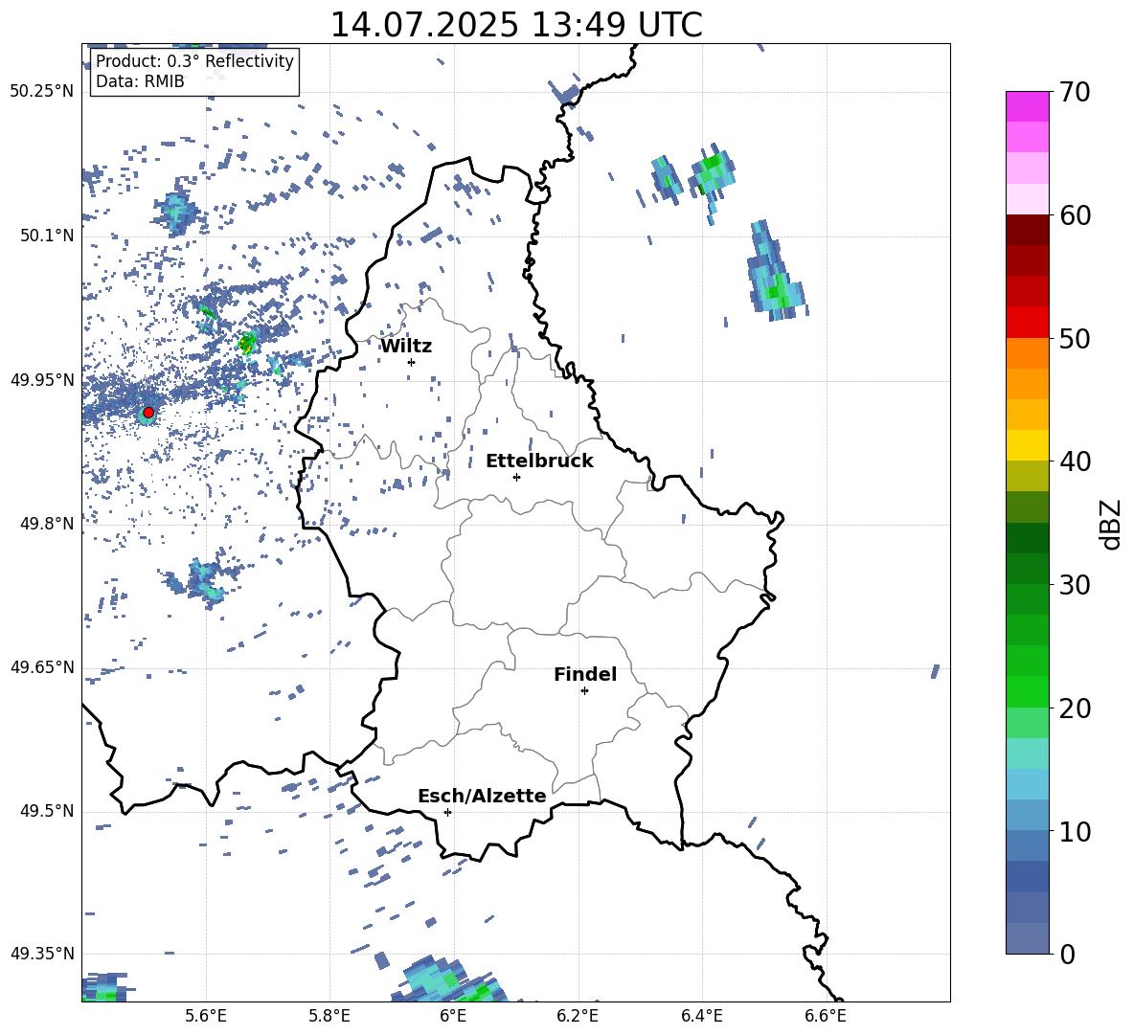Click the colorbar tick label 0
1134x1035 pixels.
[x=1066, y=954]
